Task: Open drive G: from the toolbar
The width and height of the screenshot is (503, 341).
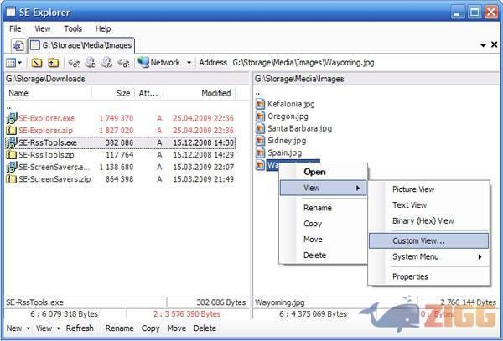Action: 123,62
